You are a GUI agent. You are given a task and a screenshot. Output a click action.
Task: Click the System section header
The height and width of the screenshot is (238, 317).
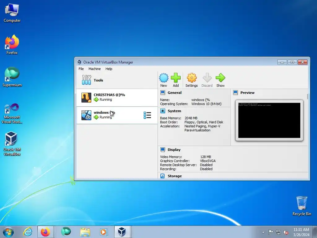tap(174, 111)
